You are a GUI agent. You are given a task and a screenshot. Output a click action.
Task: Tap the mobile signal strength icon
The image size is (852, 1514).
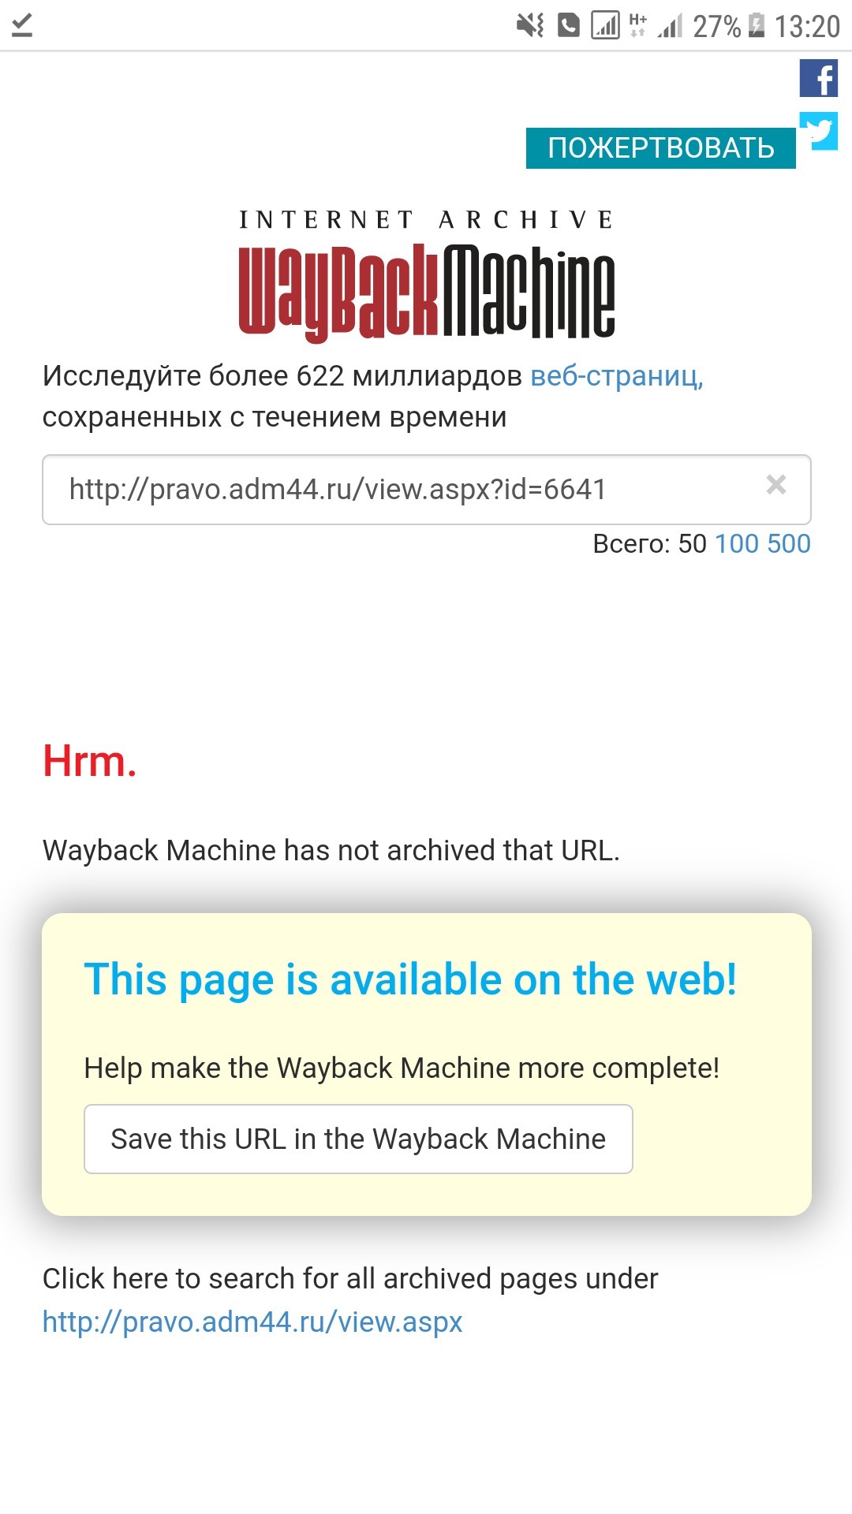click(670, 27)
